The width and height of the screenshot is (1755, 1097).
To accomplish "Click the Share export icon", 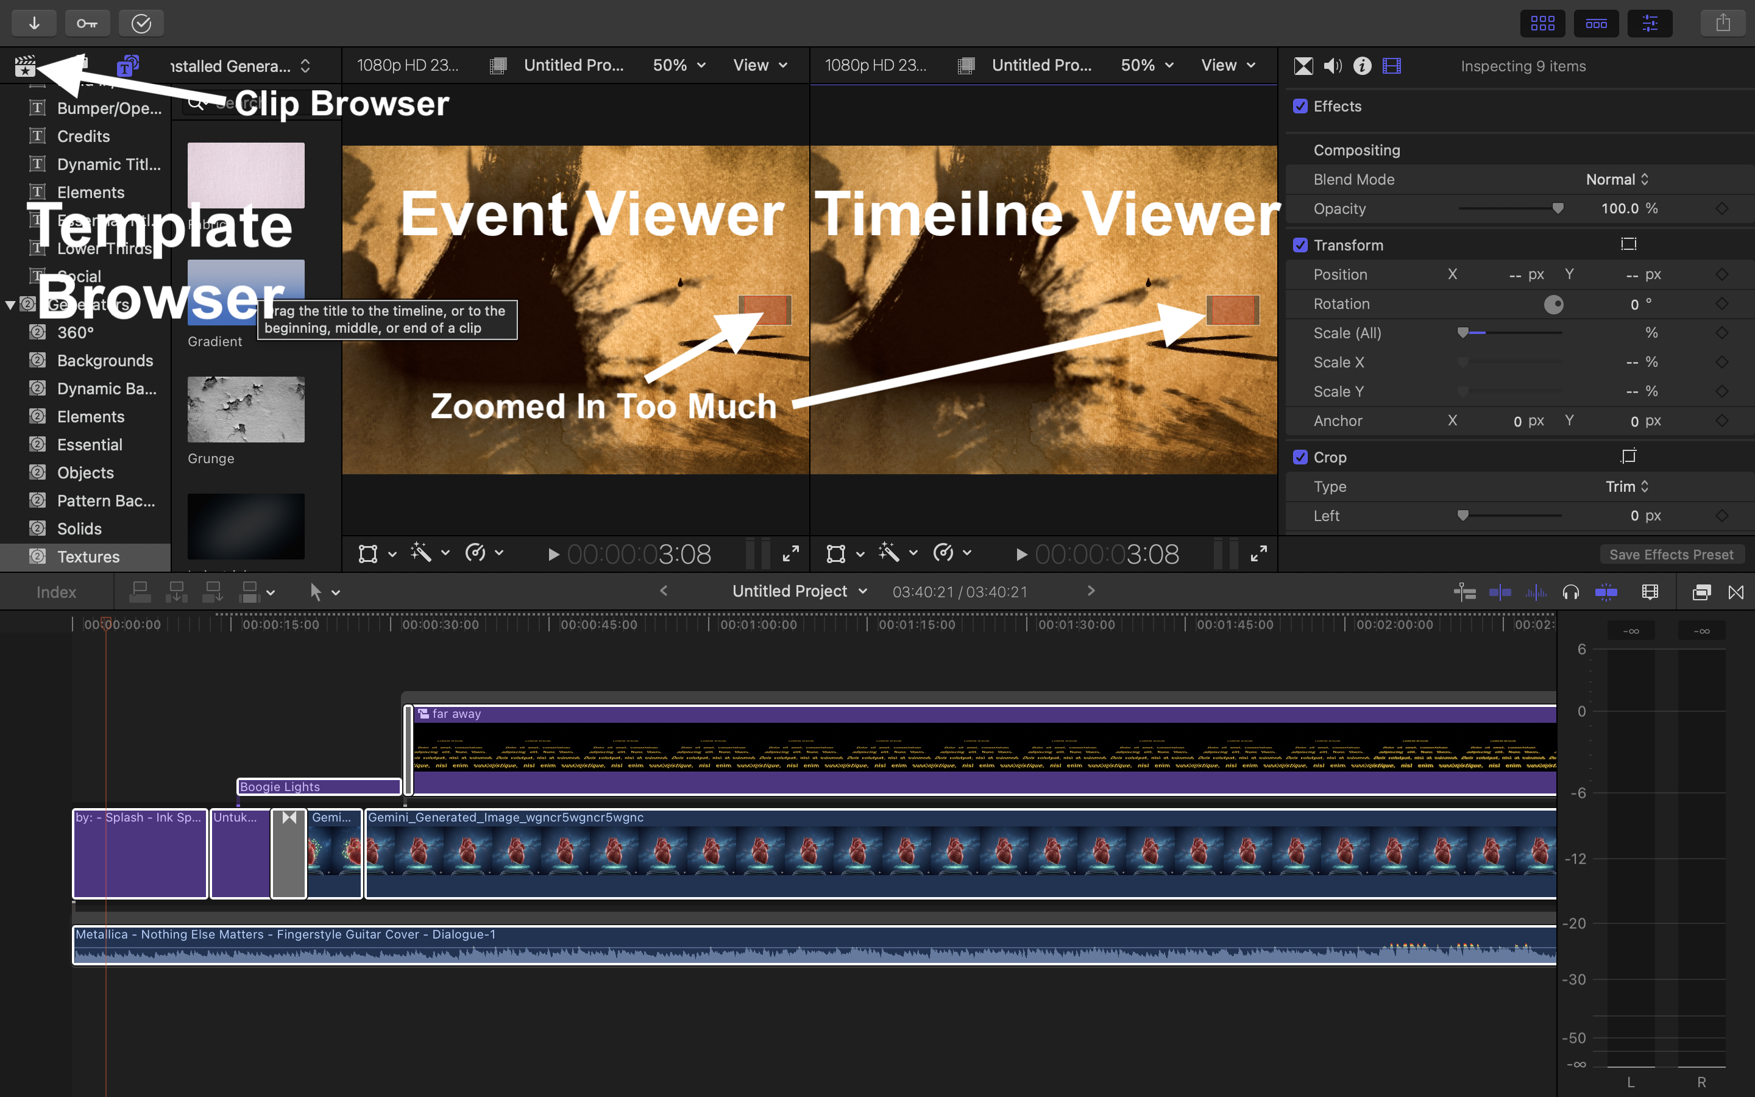I will tap(1722, 23).
